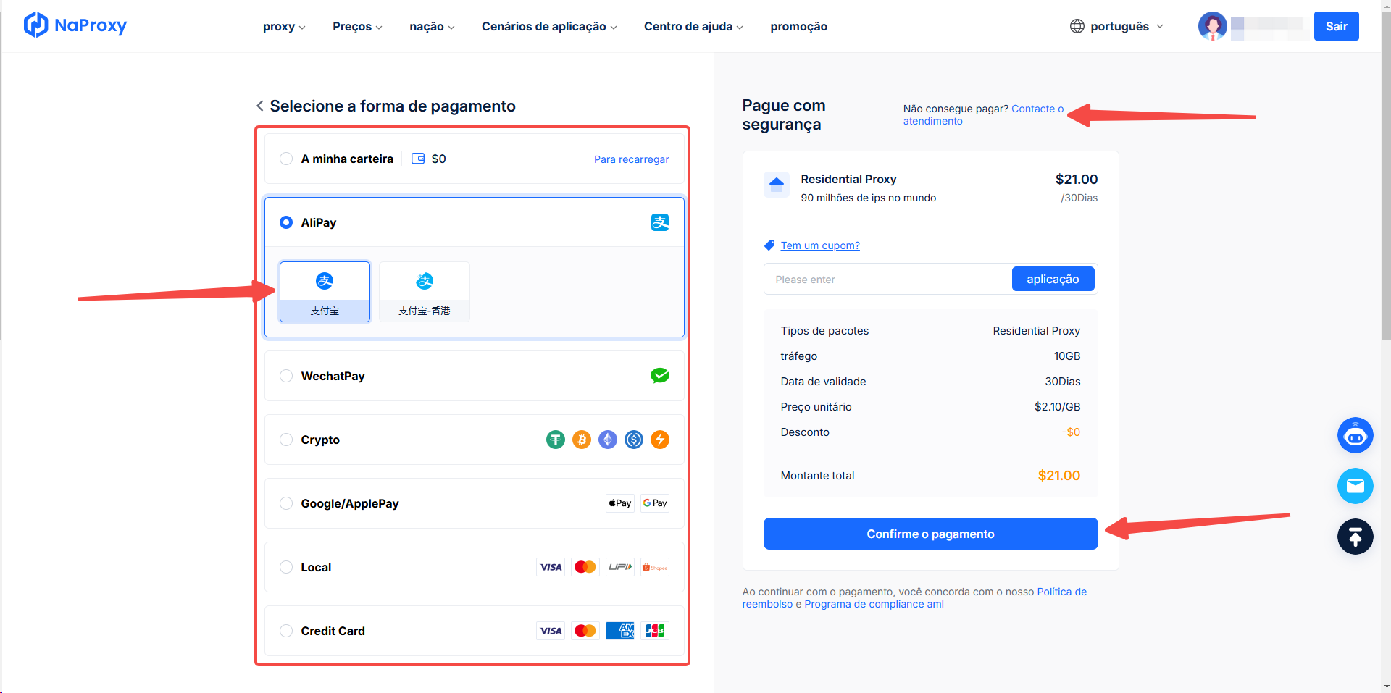Open the promoção menu item
This screenshot has height=693, width=1391.
click(798, 26)
